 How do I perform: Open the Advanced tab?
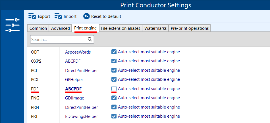[x=60, y=28]
